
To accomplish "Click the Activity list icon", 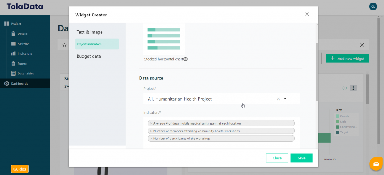I will point(13,44).
